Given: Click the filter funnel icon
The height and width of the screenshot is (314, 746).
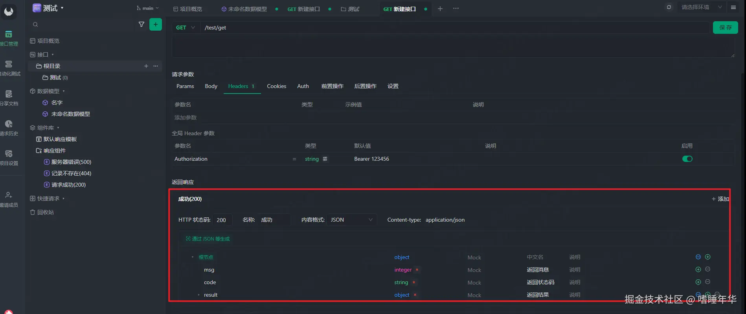Looking at the screenshot, I should 141,24.
